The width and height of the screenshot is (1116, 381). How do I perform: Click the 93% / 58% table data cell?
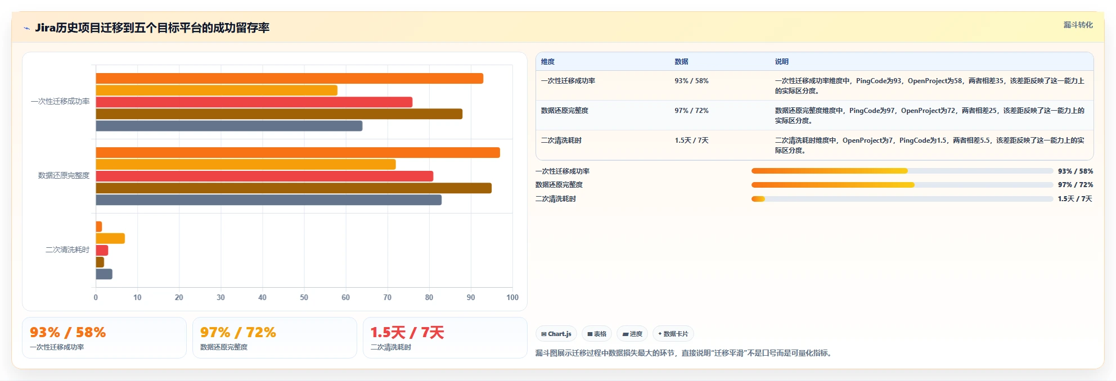(691, 81)
